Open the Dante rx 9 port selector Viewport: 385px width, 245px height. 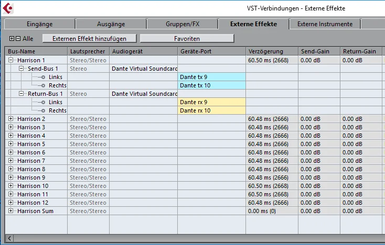pyautogui.click(x=211, y=102)
